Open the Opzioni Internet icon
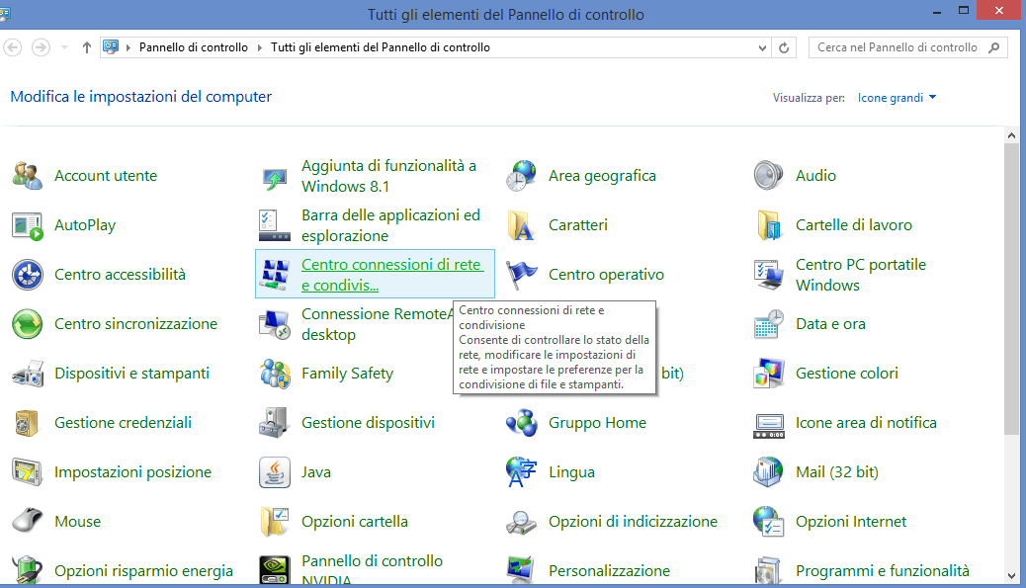Viewport: 1026px width, 588px height. (769, 522)
